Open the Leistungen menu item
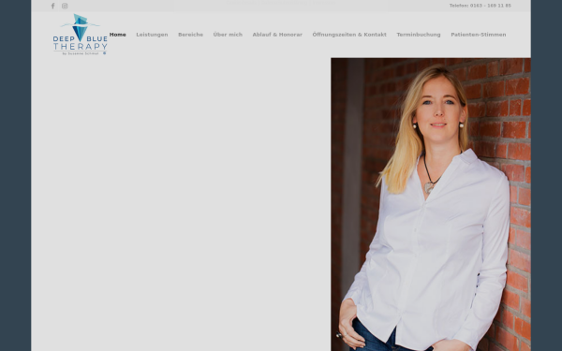This screenshot has width=562, height=351. (152, 35)
